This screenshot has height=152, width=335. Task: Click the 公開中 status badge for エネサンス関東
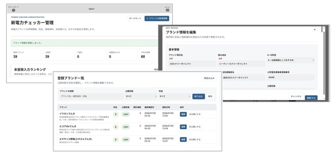pos(126,140)
